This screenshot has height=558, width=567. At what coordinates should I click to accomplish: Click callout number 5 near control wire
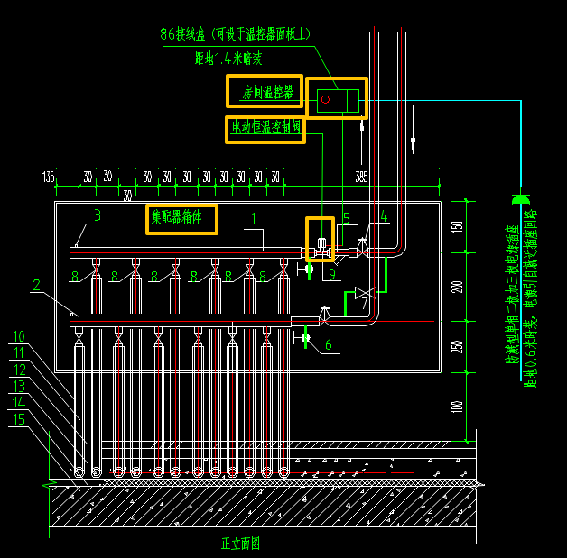point(347,218)
